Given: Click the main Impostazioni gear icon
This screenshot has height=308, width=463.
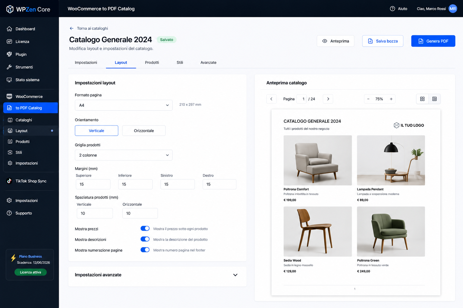Looking at the screenshot, I should pyautogui.click(x=9, y=200).
